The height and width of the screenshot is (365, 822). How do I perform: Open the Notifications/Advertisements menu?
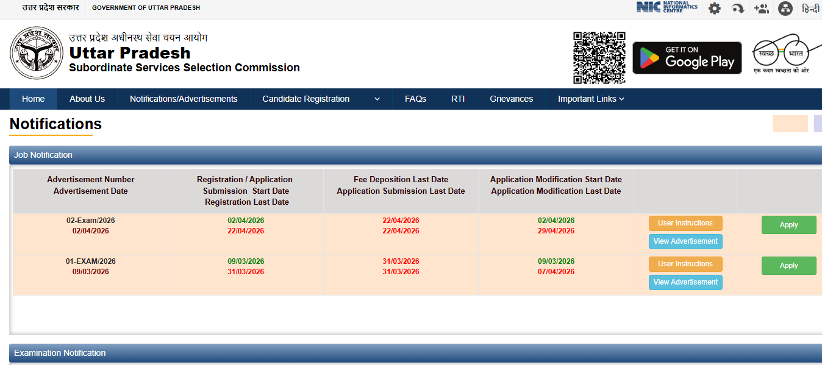click(x=184, y=99)
